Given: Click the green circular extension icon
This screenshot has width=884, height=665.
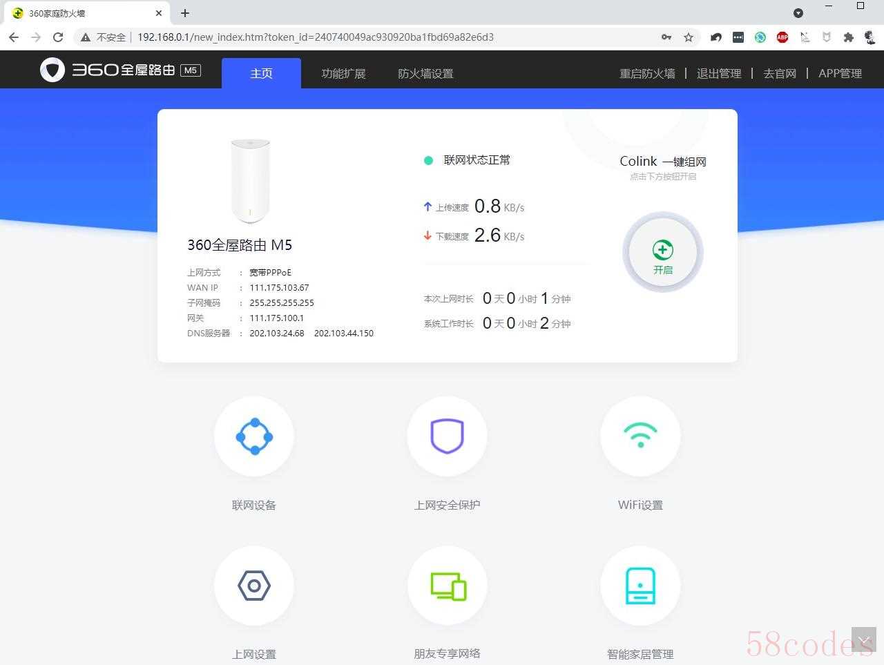Looking at the screenshot, I should coord(760,37).
